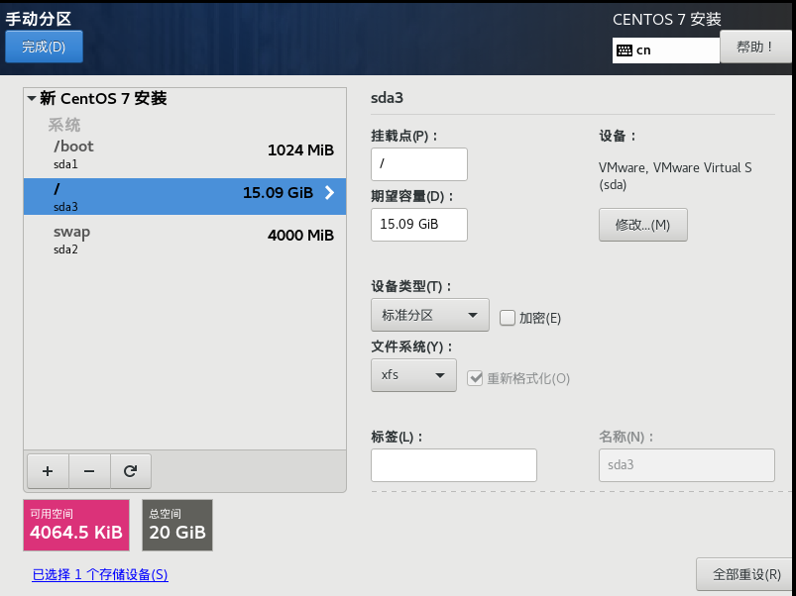Open the 标准分区 device type dropdown
This screenshot has width=796, height=596.
[430, 315]
